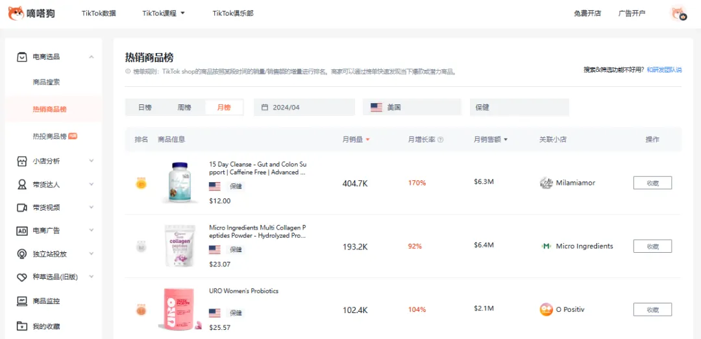
Task: Click the O Positiv shop name
Action: (x=570, y=310)
